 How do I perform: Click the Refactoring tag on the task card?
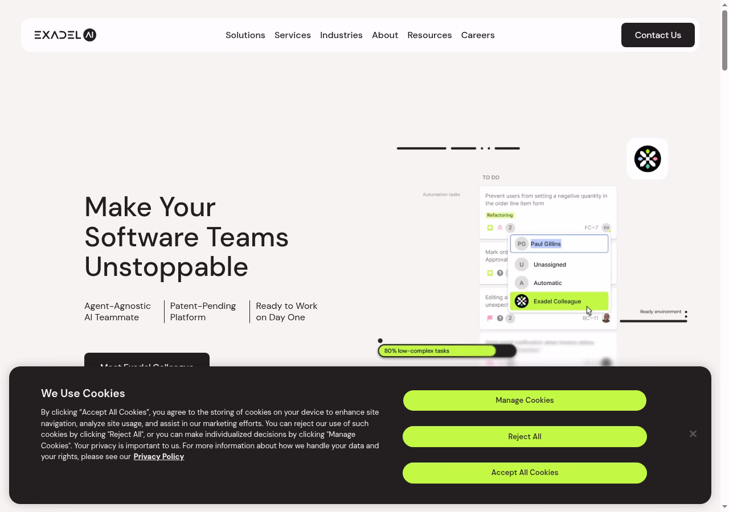click(x=500, y=215)
